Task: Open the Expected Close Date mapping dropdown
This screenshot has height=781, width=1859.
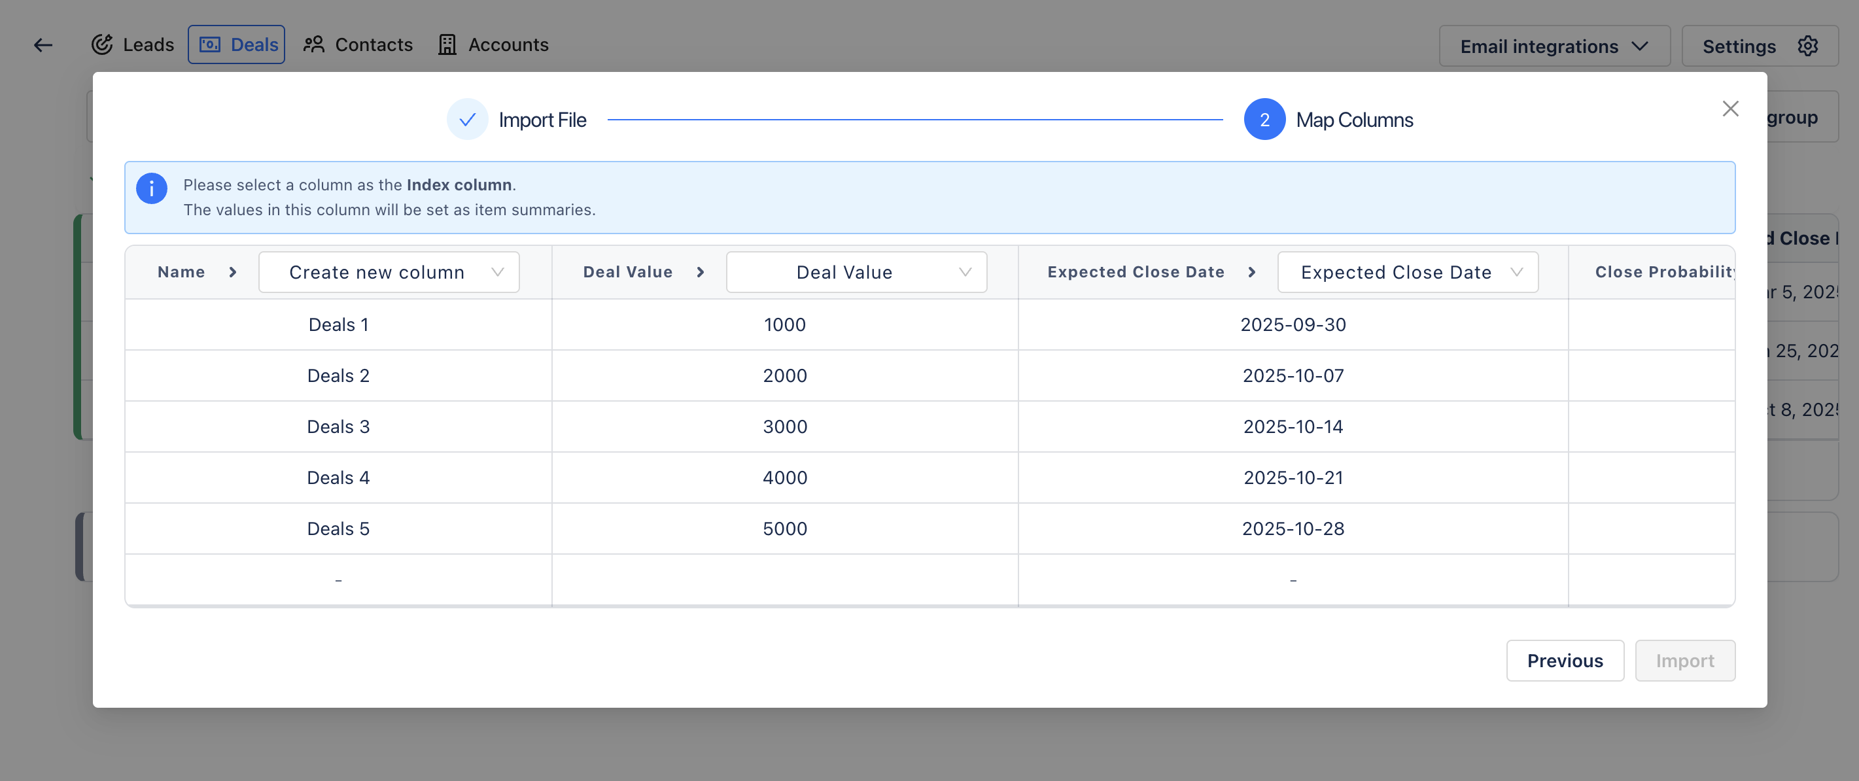Action: 1407,272
